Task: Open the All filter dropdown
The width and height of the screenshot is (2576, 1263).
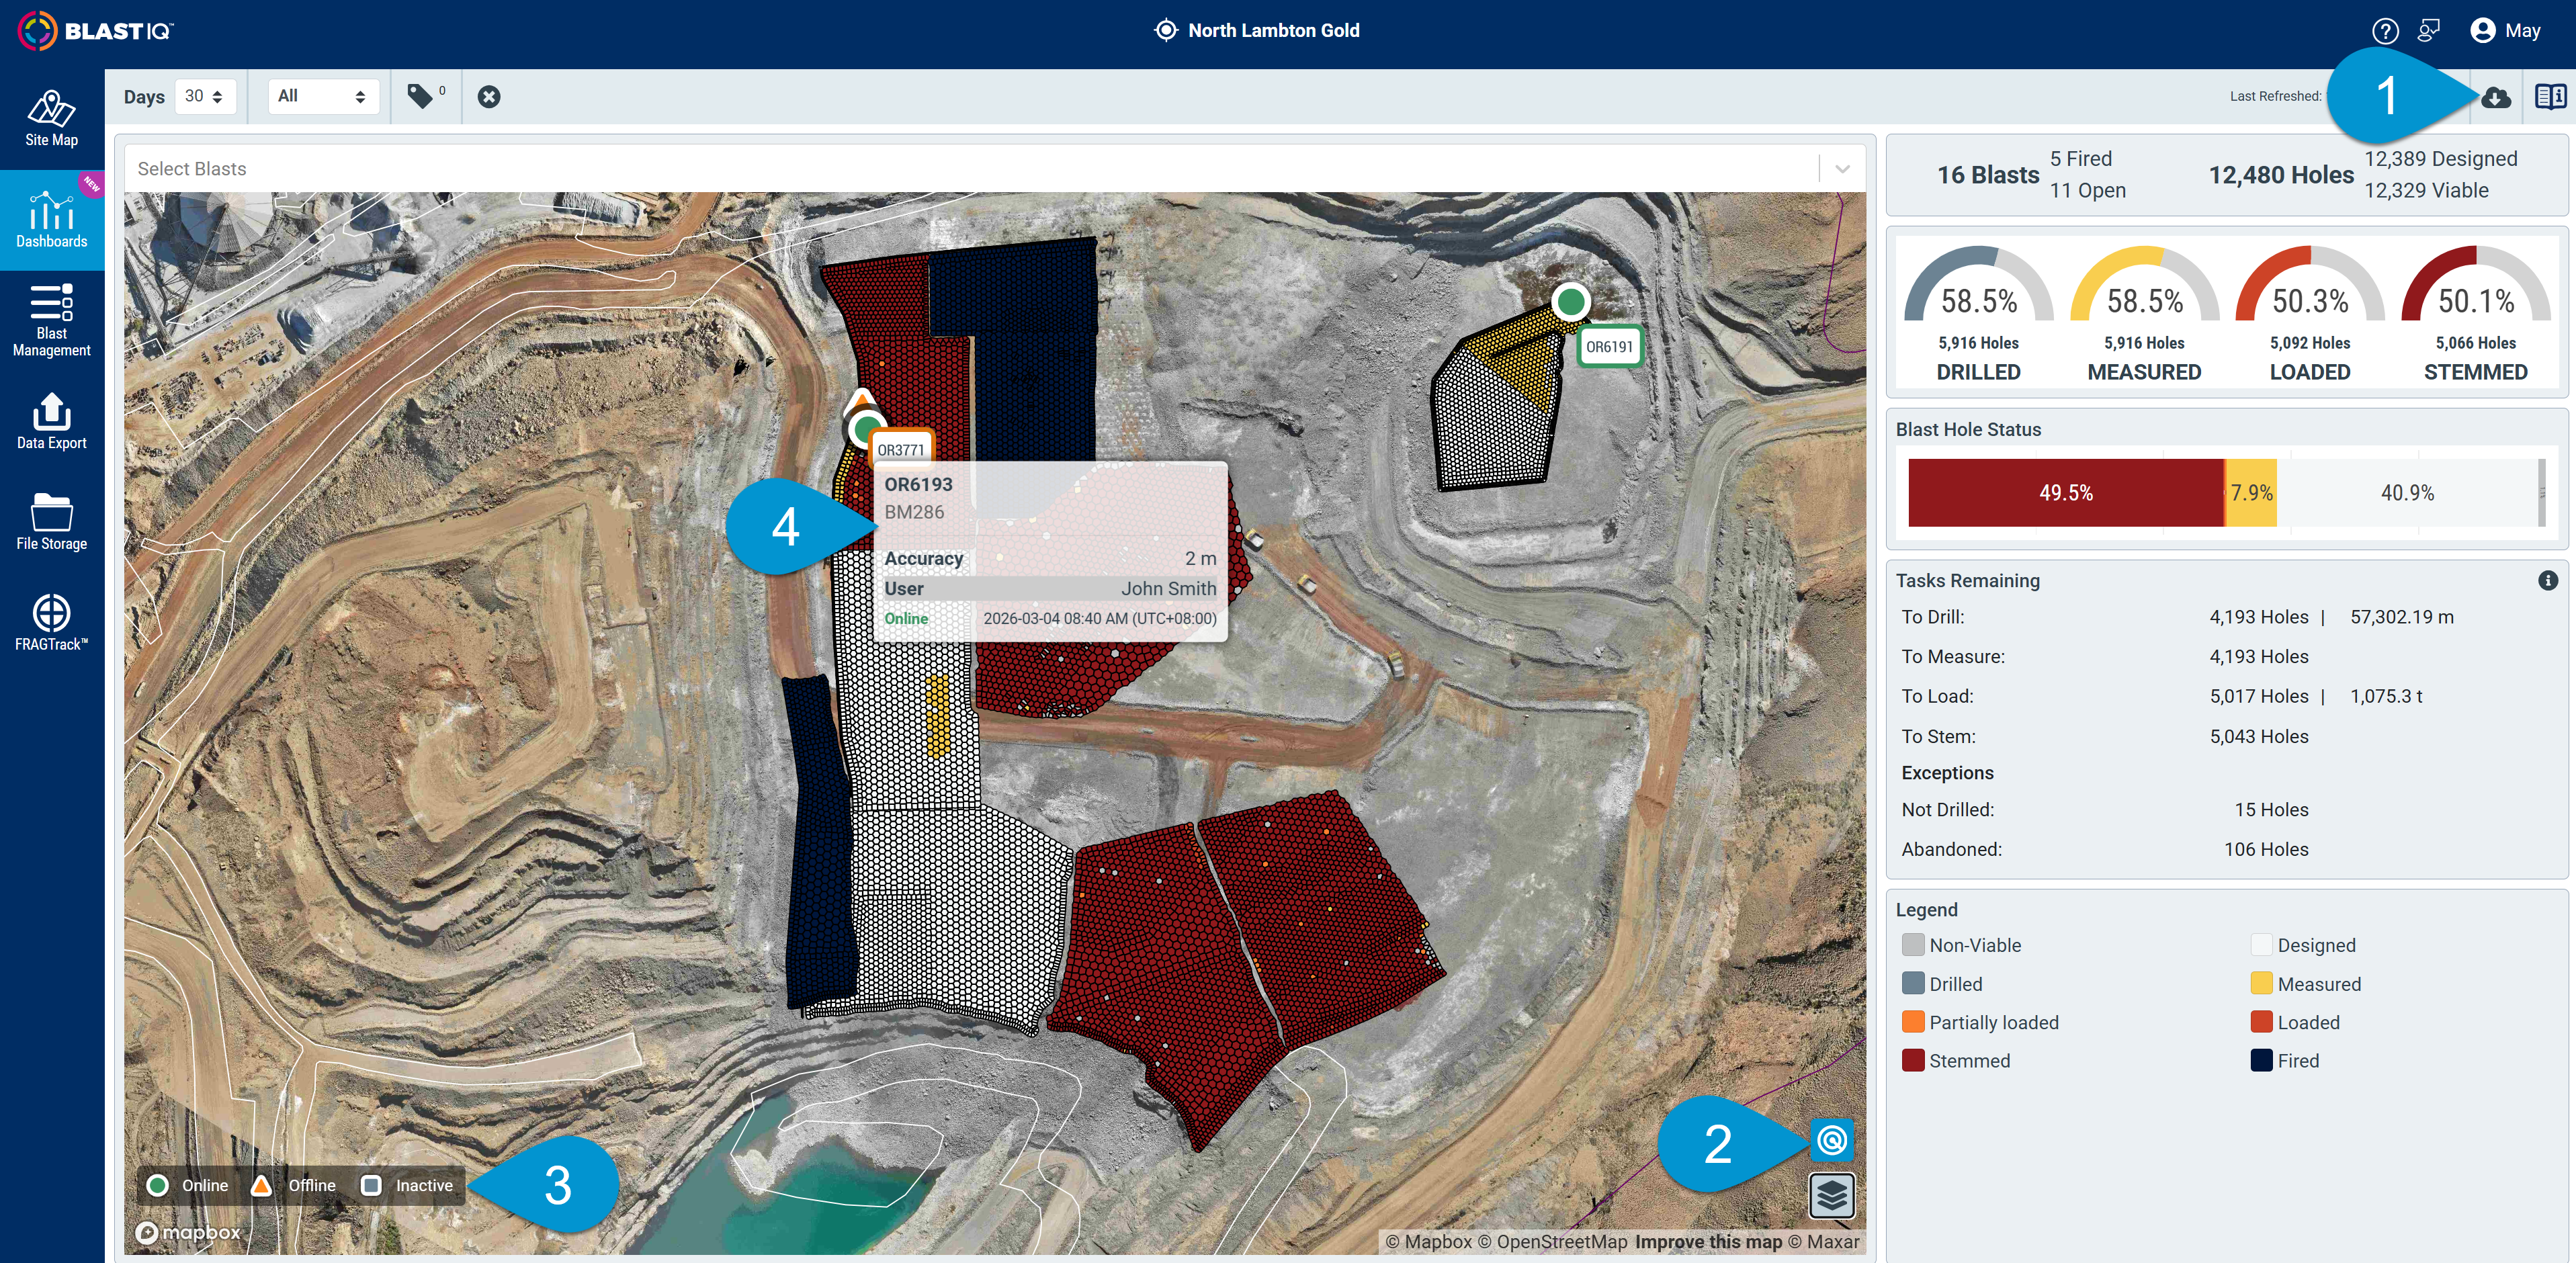Action: pyautogui.click(x=323, y=97)
